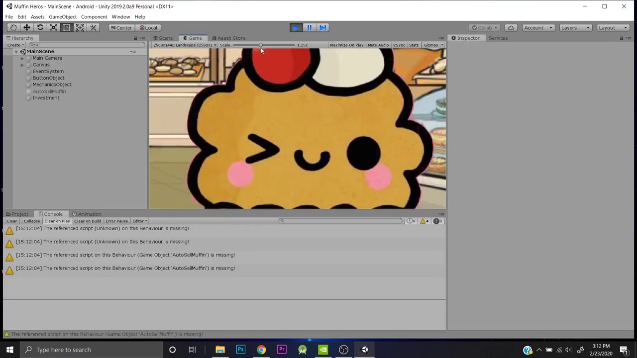Select the Scale tool
The image size is (637, 358).
(53, 28)
